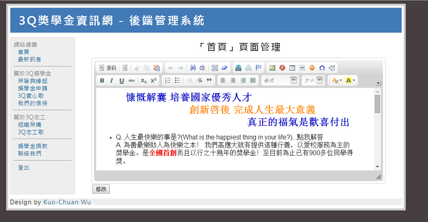Insert an anchor with the flag icon

click(x=258, y=68)
